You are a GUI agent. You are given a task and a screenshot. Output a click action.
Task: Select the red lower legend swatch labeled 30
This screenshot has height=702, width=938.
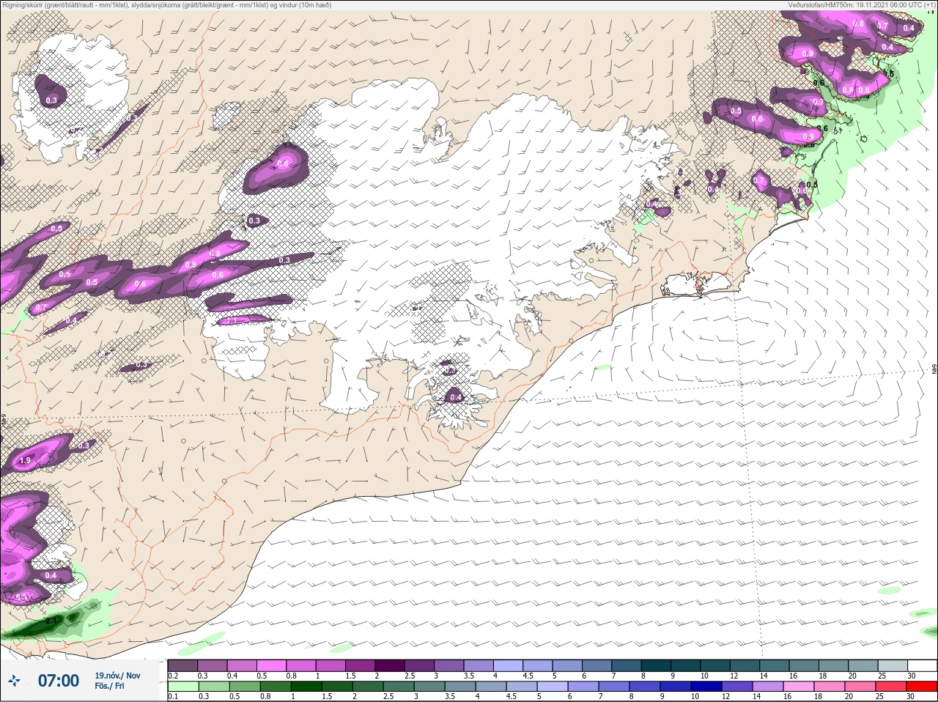921,687
